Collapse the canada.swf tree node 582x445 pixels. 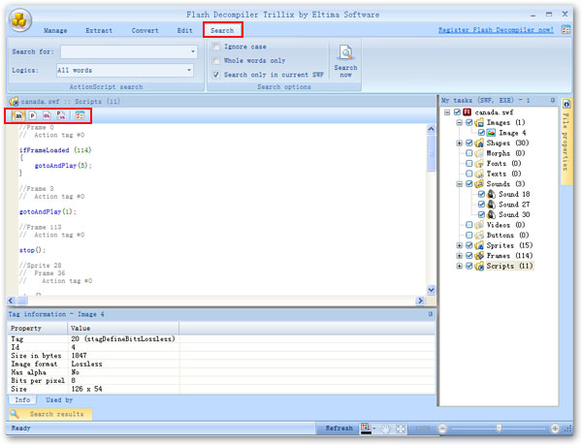447,112
